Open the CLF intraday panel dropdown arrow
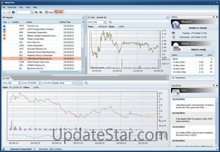The width and height of the screenshot is (220, 152). [168, 17]
